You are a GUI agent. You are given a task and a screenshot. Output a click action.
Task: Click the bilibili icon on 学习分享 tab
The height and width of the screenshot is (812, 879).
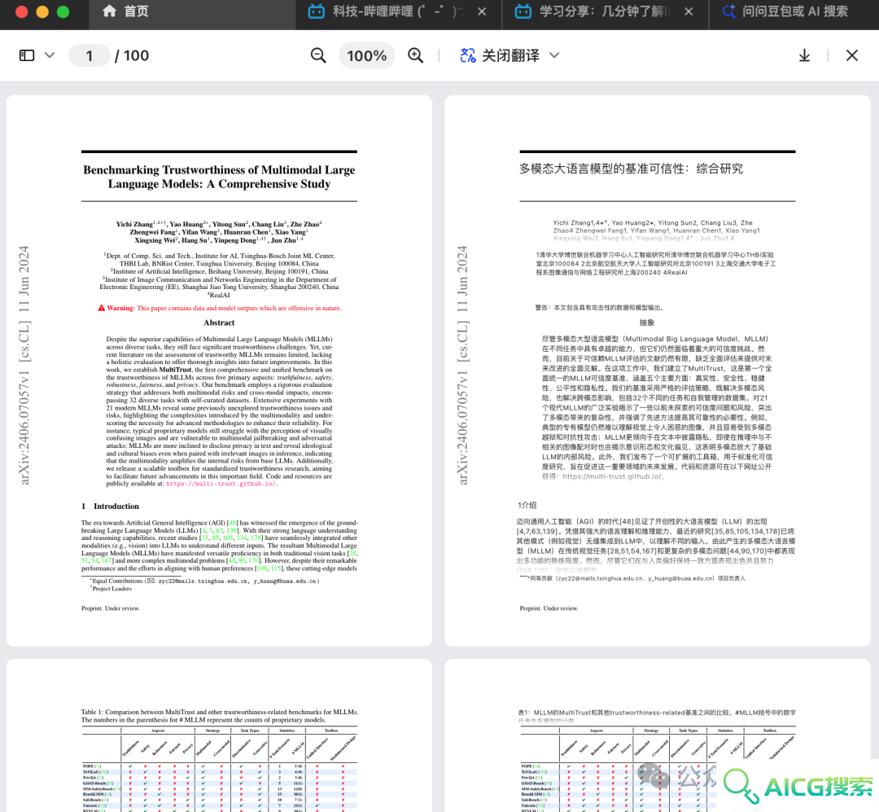point(523,11)
